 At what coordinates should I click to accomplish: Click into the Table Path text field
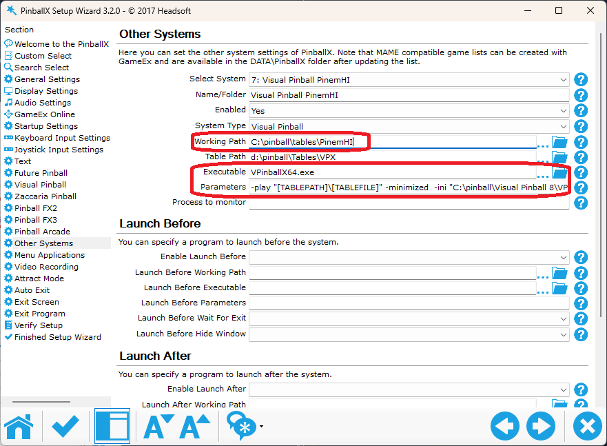(x=393, y=157)
